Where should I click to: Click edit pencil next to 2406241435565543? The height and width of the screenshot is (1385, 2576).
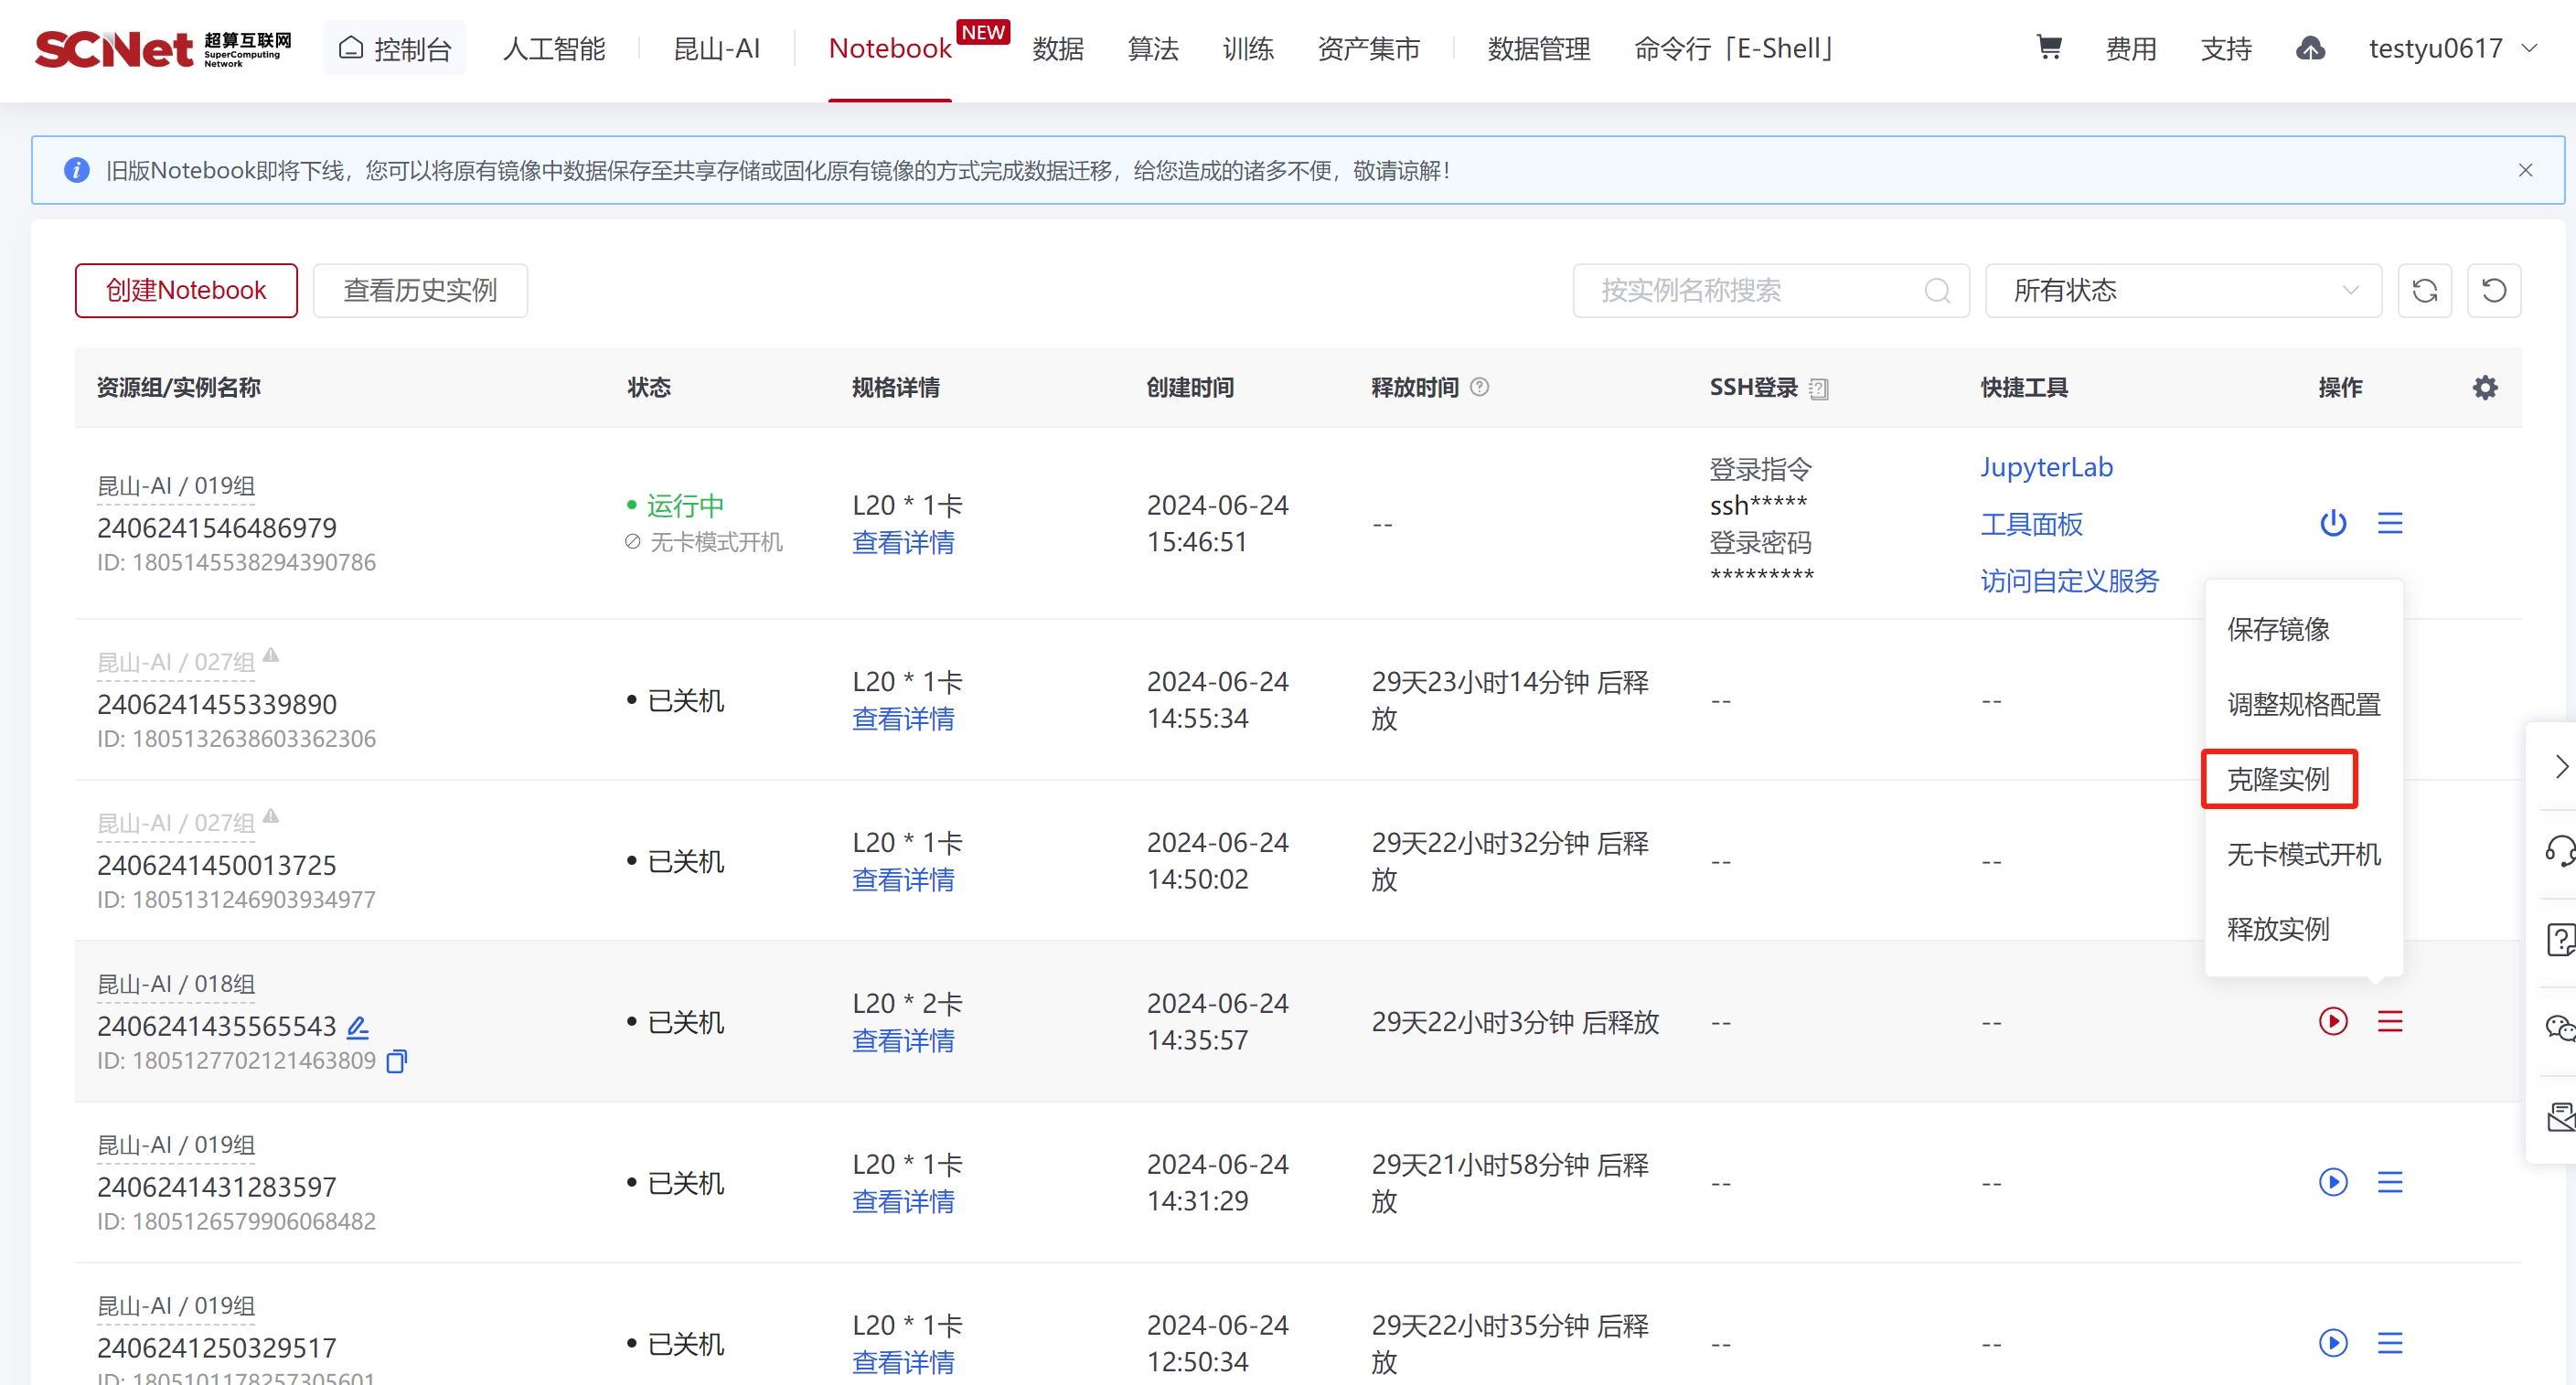click(x=358, y=1026)
